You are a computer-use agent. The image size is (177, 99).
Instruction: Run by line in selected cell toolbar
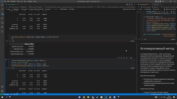click(119, 58)
